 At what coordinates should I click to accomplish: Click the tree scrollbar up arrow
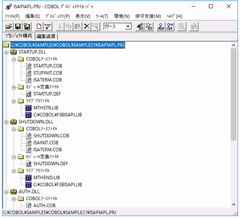(234, 45)
